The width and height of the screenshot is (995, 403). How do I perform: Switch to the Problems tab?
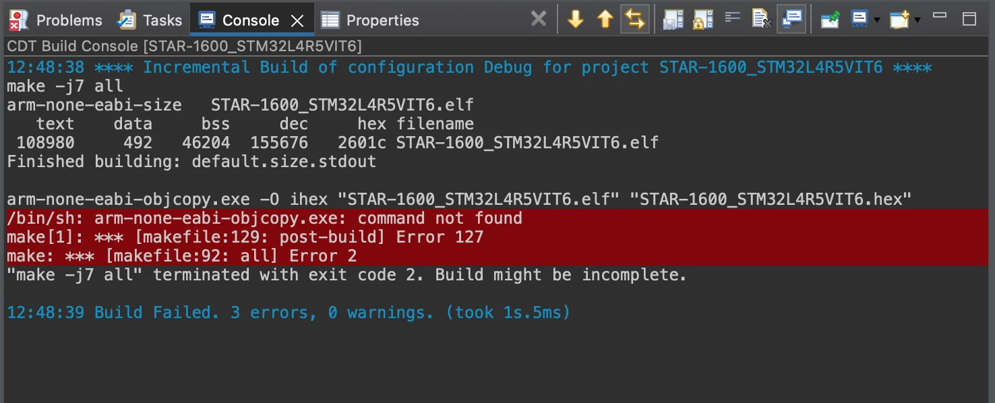click(x=56, y=20)
